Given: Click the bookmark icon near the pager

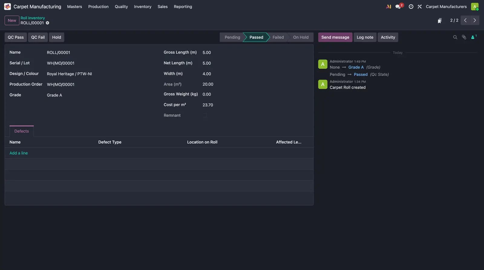Looking at the screenshot, I should [440, 21].
